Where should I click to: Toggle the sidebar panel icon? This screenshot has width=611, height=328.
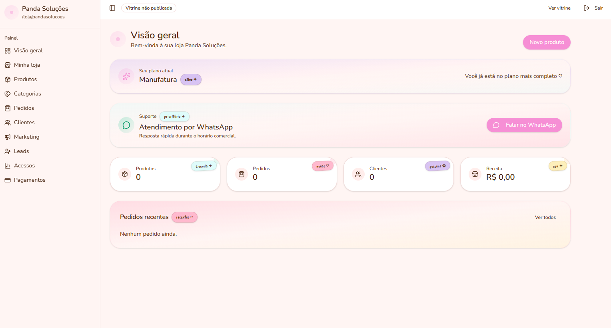112,8
